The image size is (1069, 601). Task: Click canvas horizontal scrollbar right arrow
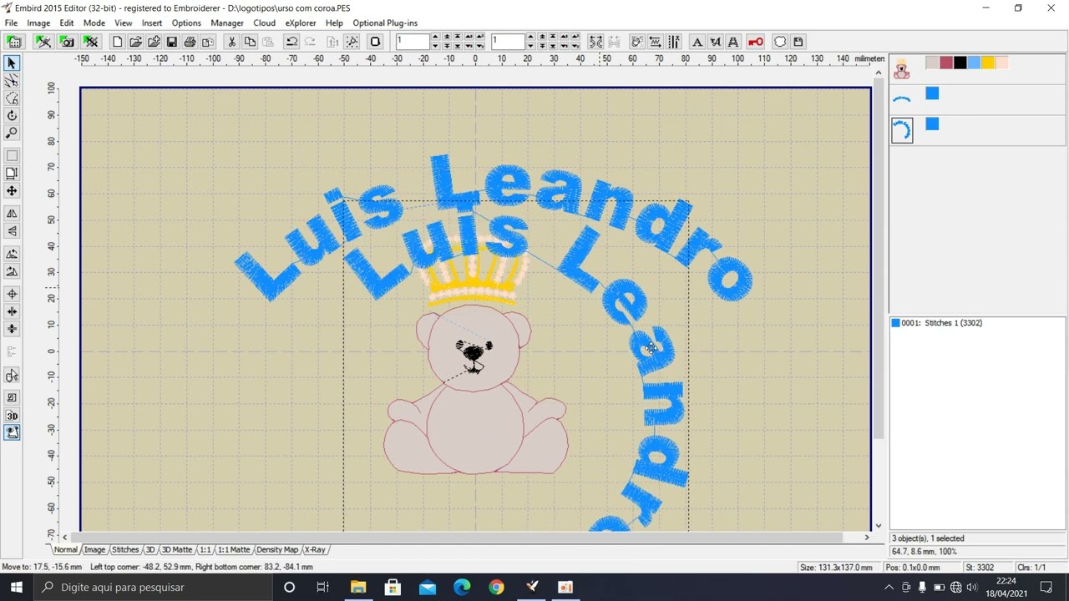[x=866, y=538]
